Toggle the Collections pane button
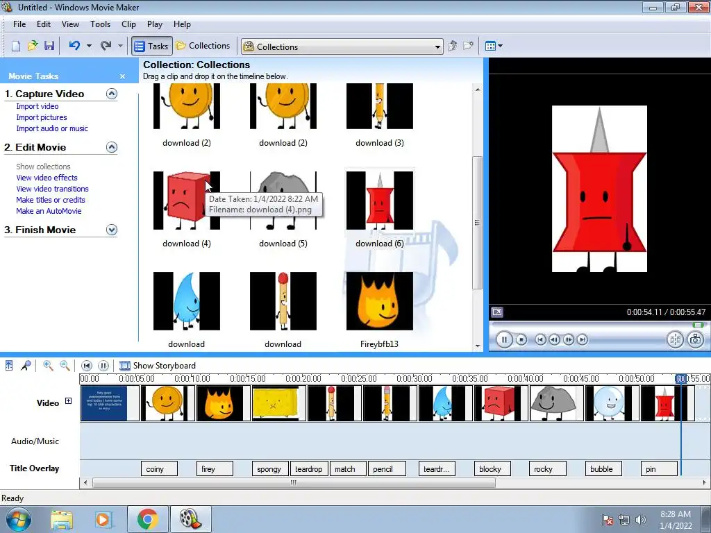The height and width of the screenshot is (533, 711). click(203, 46)
